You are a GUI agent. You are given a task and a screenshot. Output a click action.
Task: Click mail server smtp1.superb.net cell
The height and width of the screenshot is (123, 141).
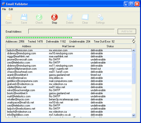point(59,69)
